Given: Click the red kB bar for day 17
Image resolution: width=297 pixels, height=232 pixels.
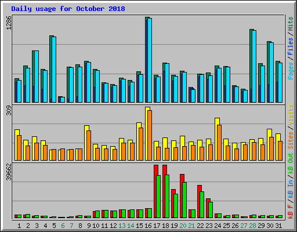Looking at the screenshot, I should click(x=155, y=191).
